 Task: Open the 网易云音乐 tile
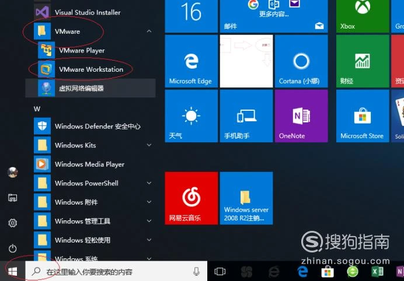(x=191, y=198)
